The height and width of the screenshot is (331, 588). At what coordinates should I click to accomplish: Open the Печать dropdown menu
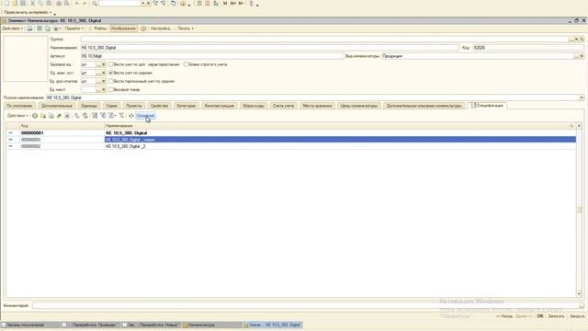[186, 29]
